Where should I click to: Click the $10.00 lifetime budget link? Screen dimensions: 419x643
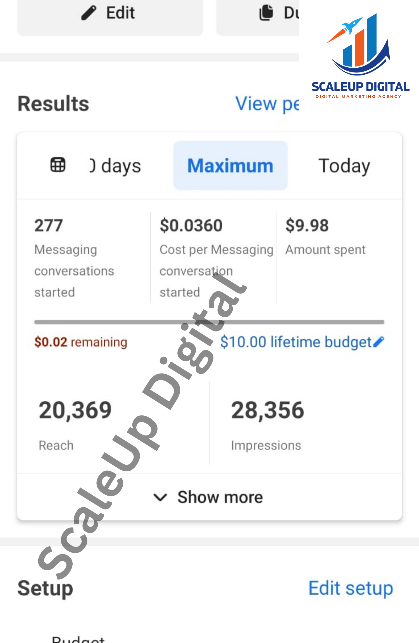coord(296,342)
